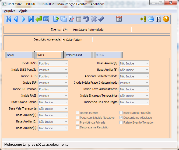The image size is (179, 150).
Task: Minimize the Manutenção Eventos window
Action: pos(153,3)
